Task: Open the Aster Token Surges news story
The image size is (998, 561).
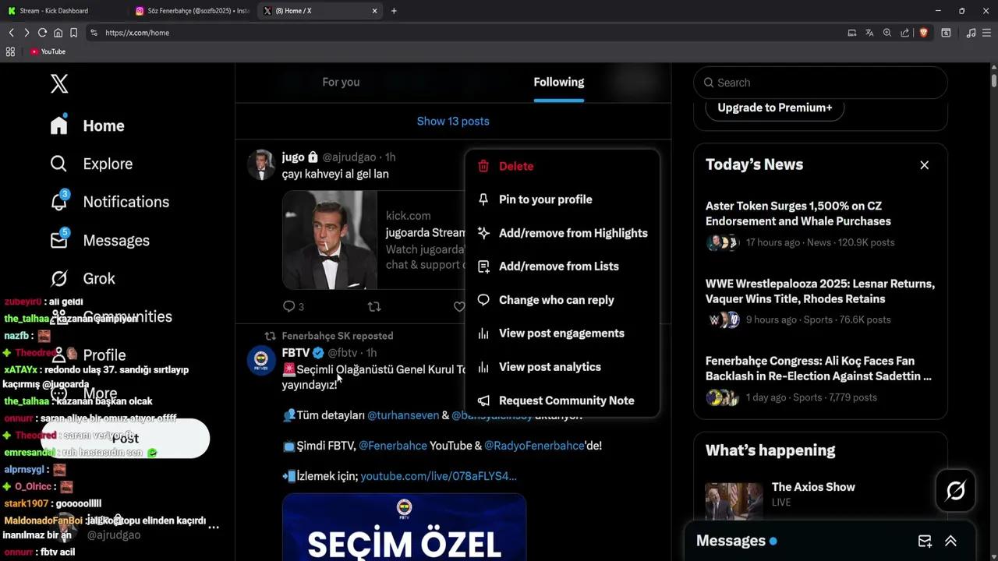Action: [820, 224]
